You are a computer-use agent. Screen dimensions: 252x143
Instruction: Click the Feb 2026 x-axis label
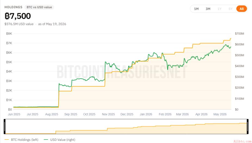165,114
